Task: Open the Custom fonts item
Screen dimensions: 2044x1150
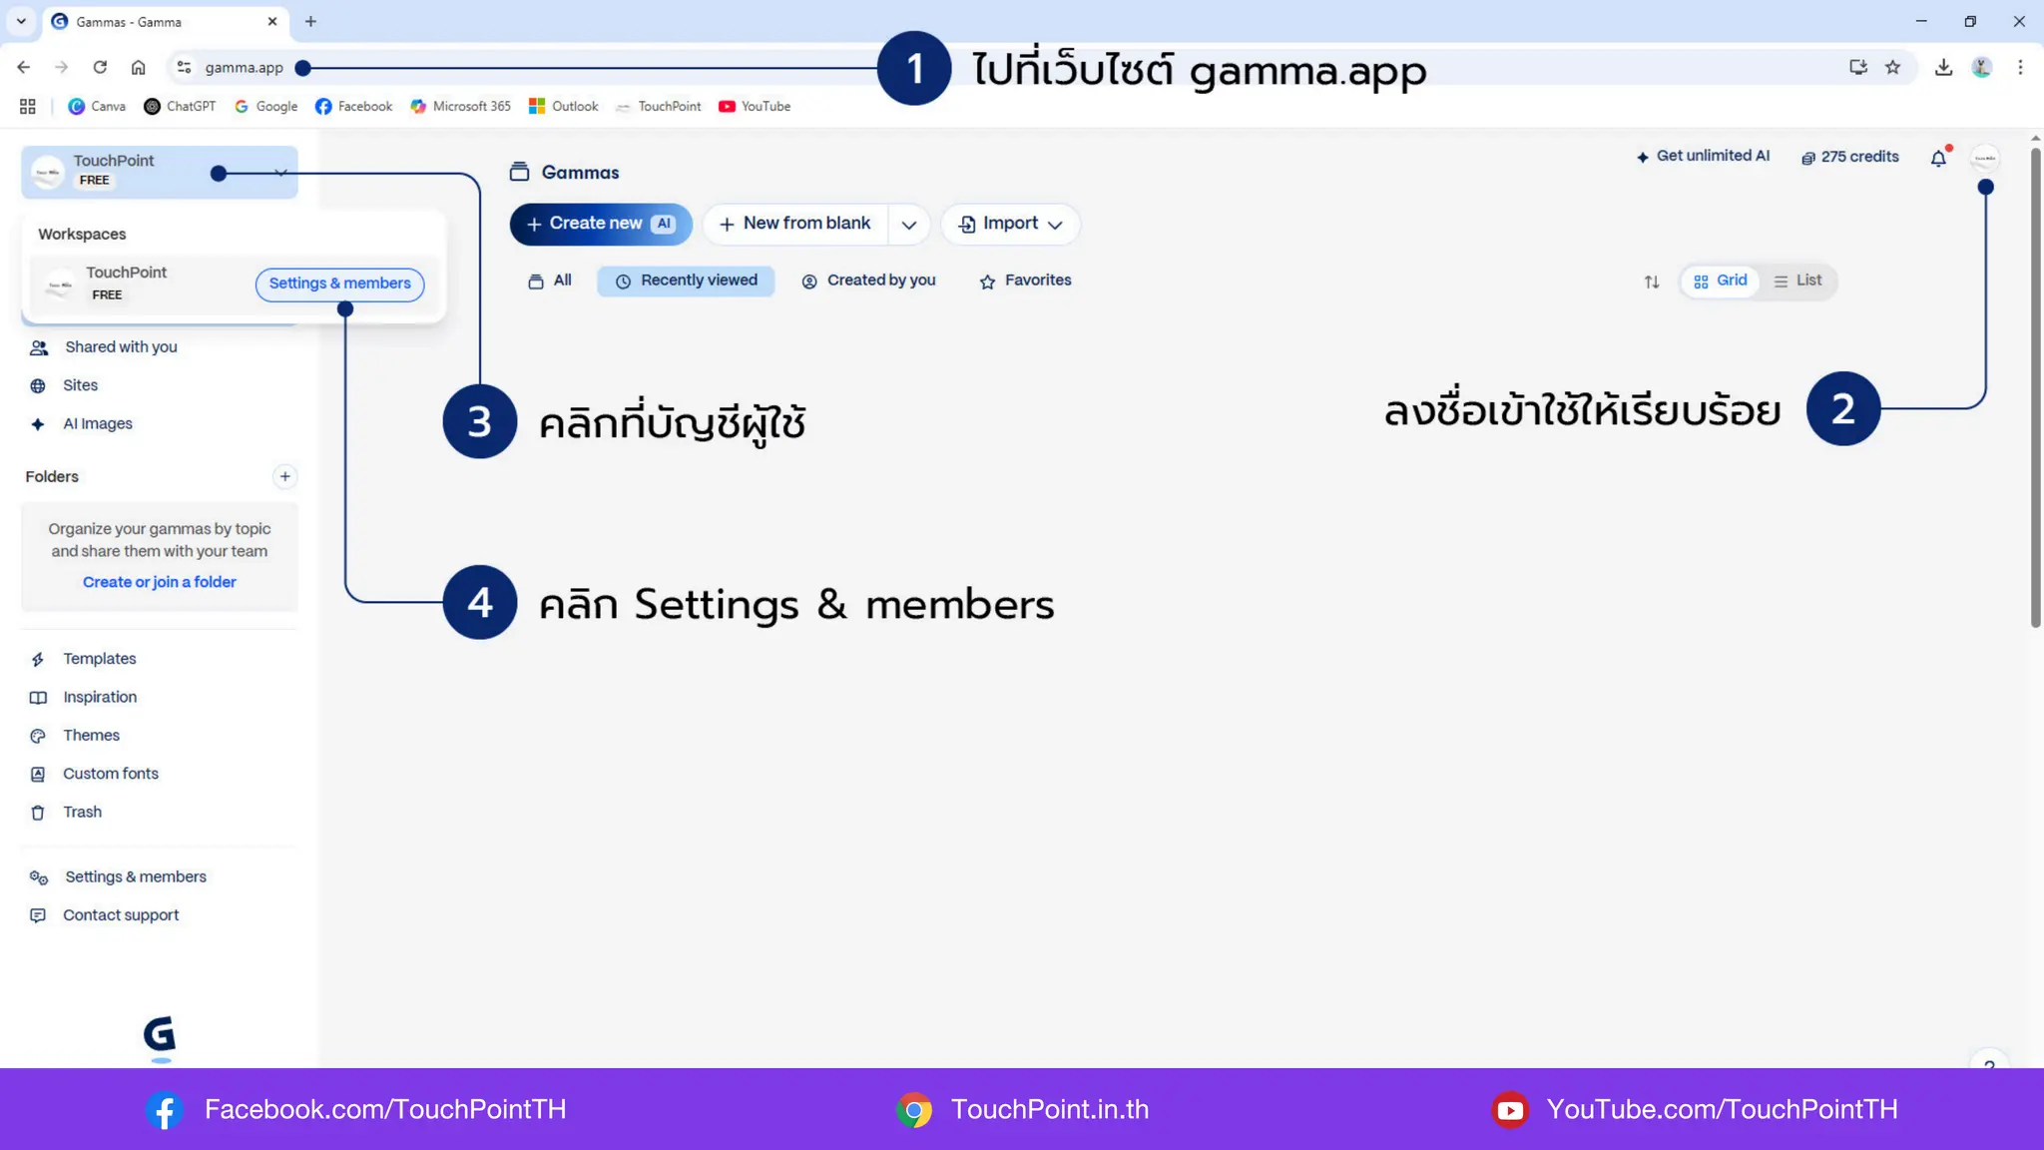Action: click(x=110, y=774)
